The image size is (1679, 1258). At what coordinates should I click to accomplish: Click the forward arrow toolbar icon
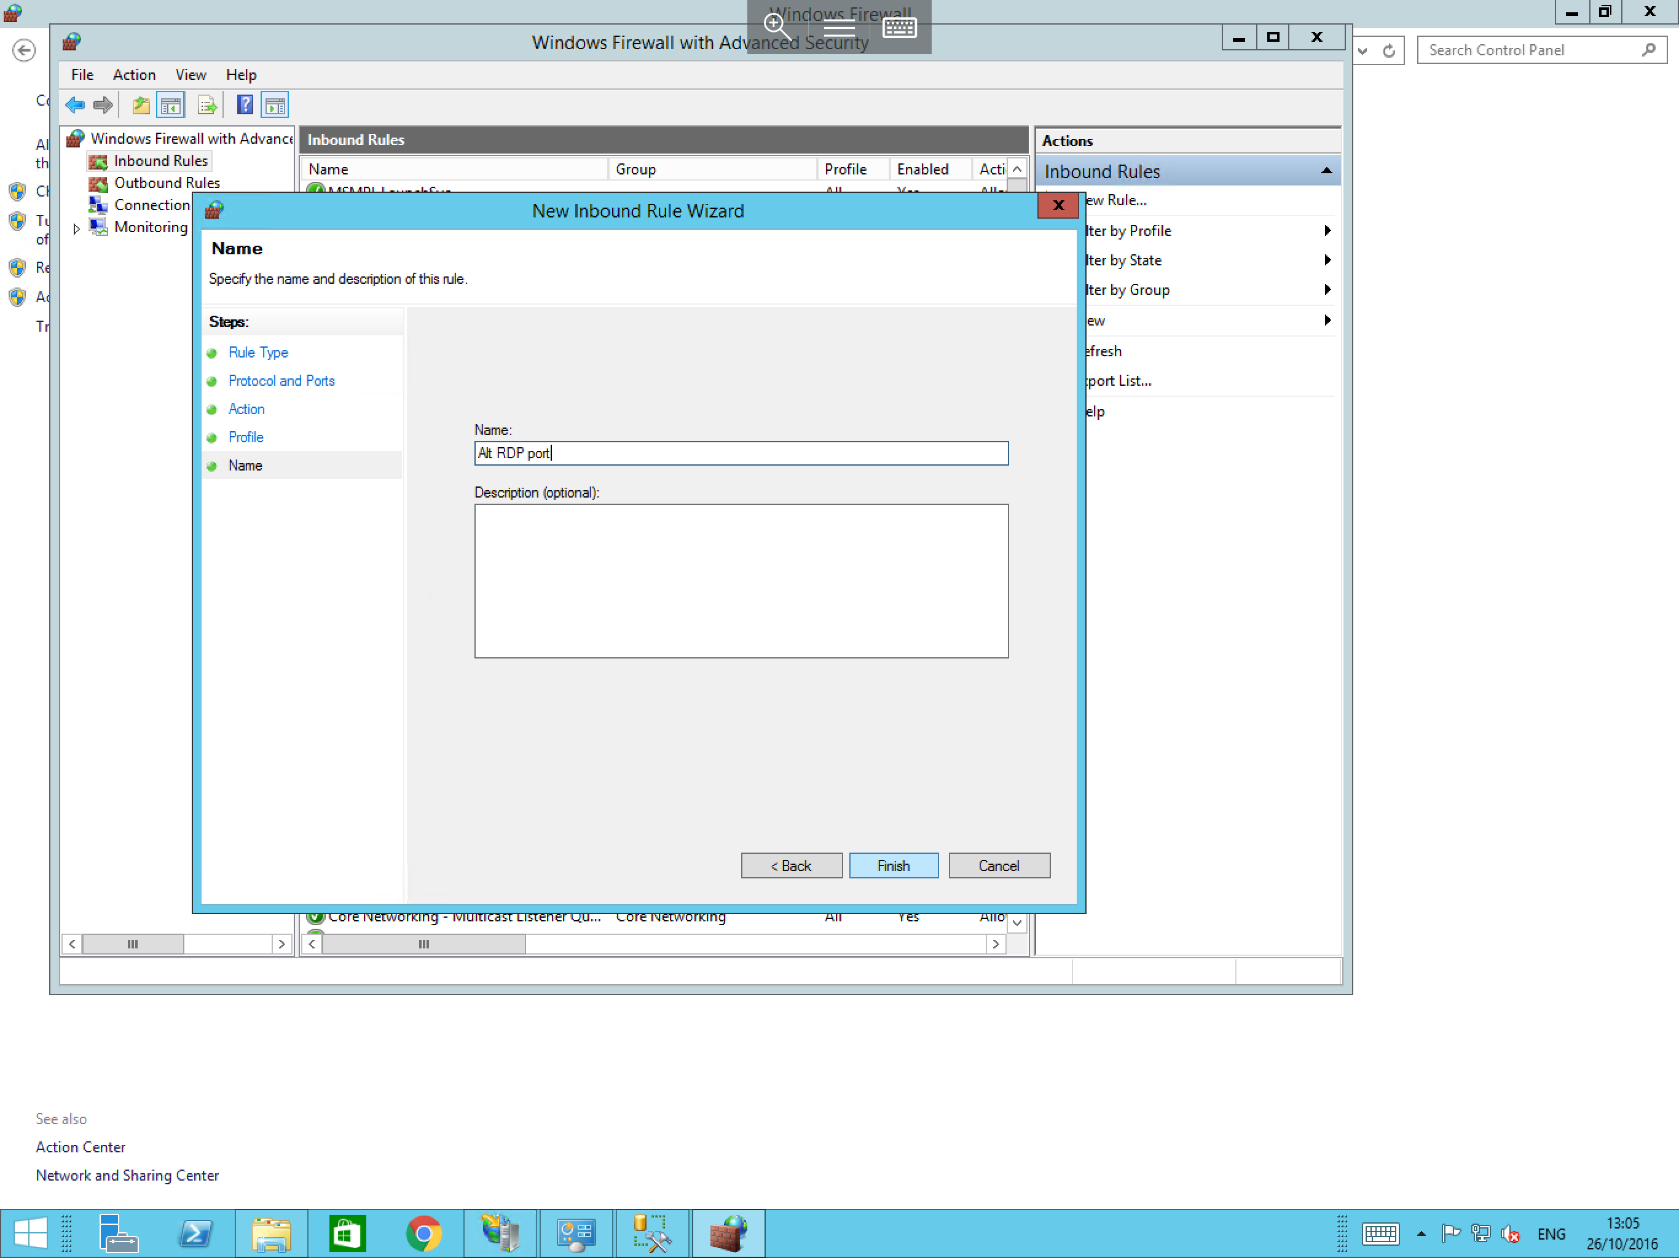103,104
